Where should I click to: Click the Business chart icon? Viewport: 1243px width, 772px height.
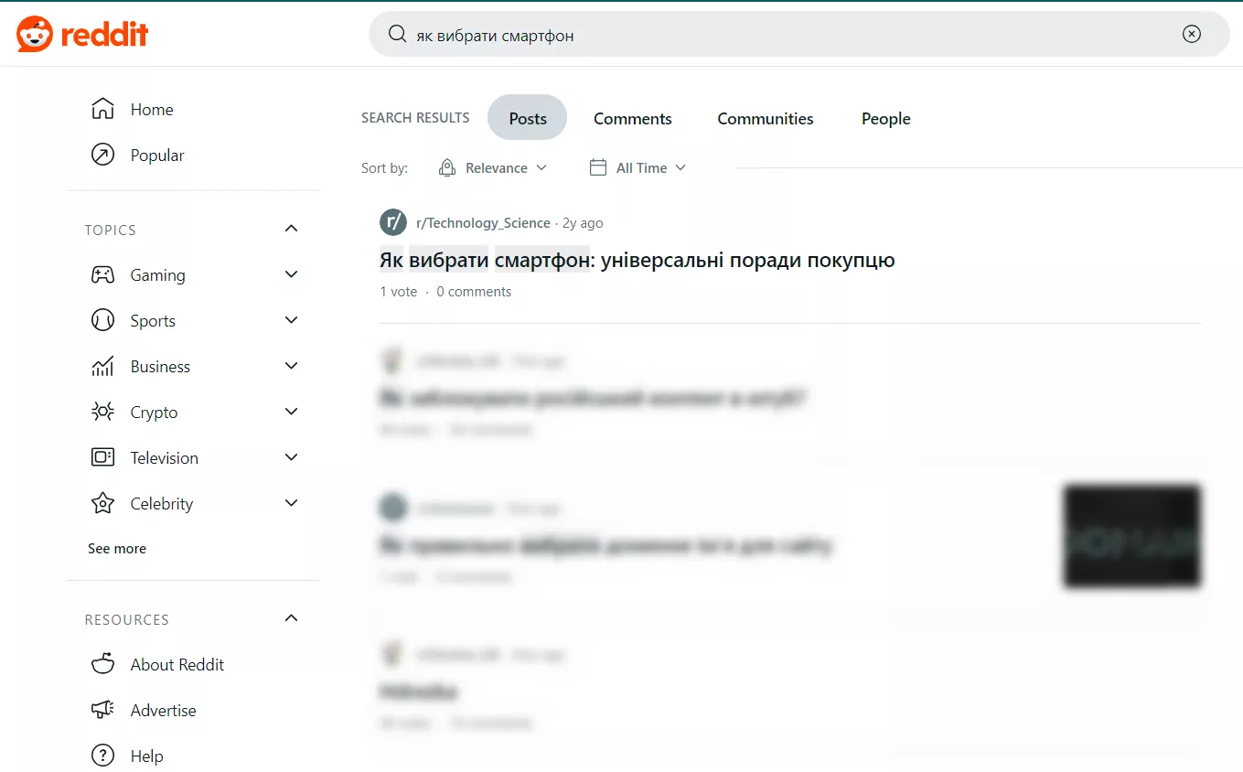[102, 366]
